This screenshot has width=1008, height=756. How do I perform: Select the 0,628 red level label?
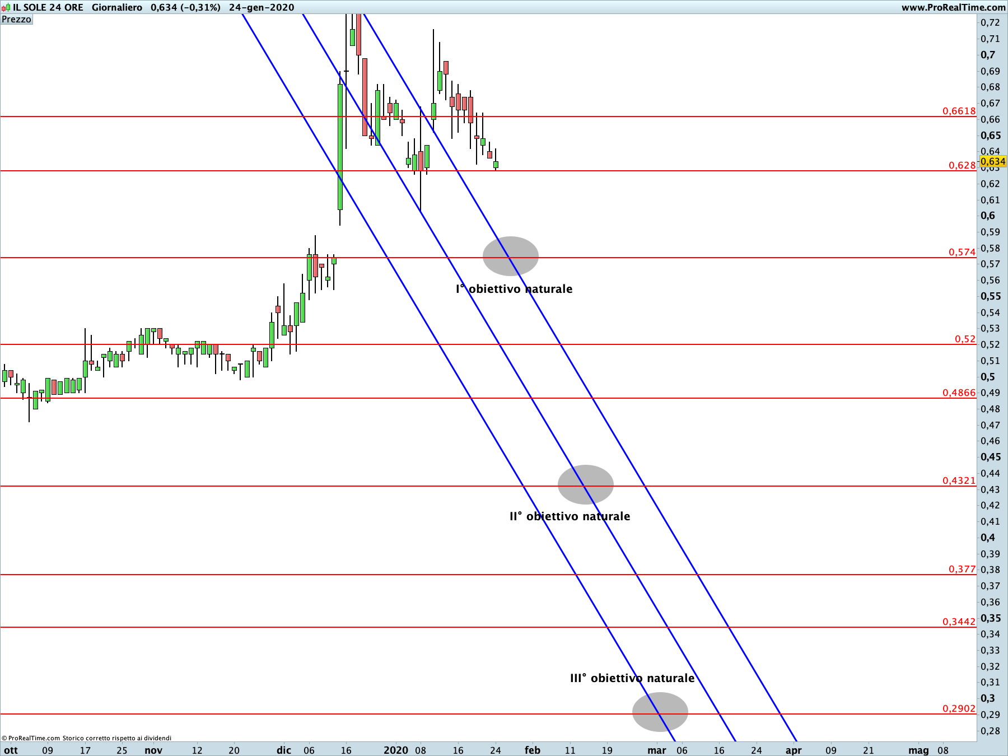click(962, 165)
